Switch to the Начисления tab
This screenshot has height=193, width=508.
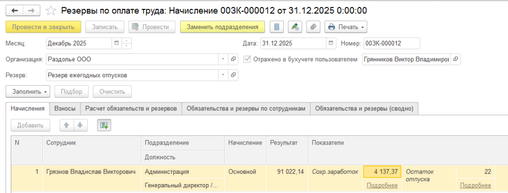[x=28, y=109]
